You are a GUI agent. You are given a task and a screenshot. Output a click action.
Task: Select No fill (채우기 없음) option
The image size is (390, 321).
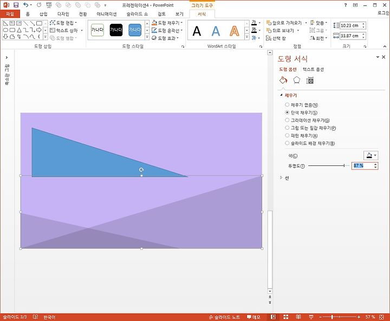pos(301,105)
